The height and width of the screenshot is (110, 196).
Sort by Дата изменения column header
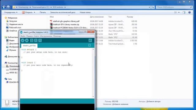(x=97, y=17)
